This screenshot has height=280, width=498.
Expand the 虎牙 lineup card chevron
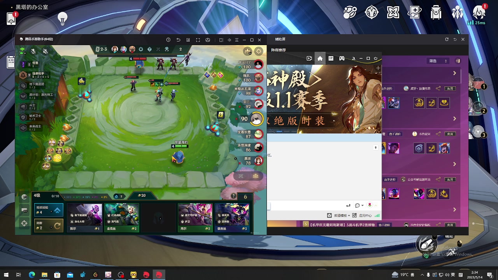coord(454,119)
